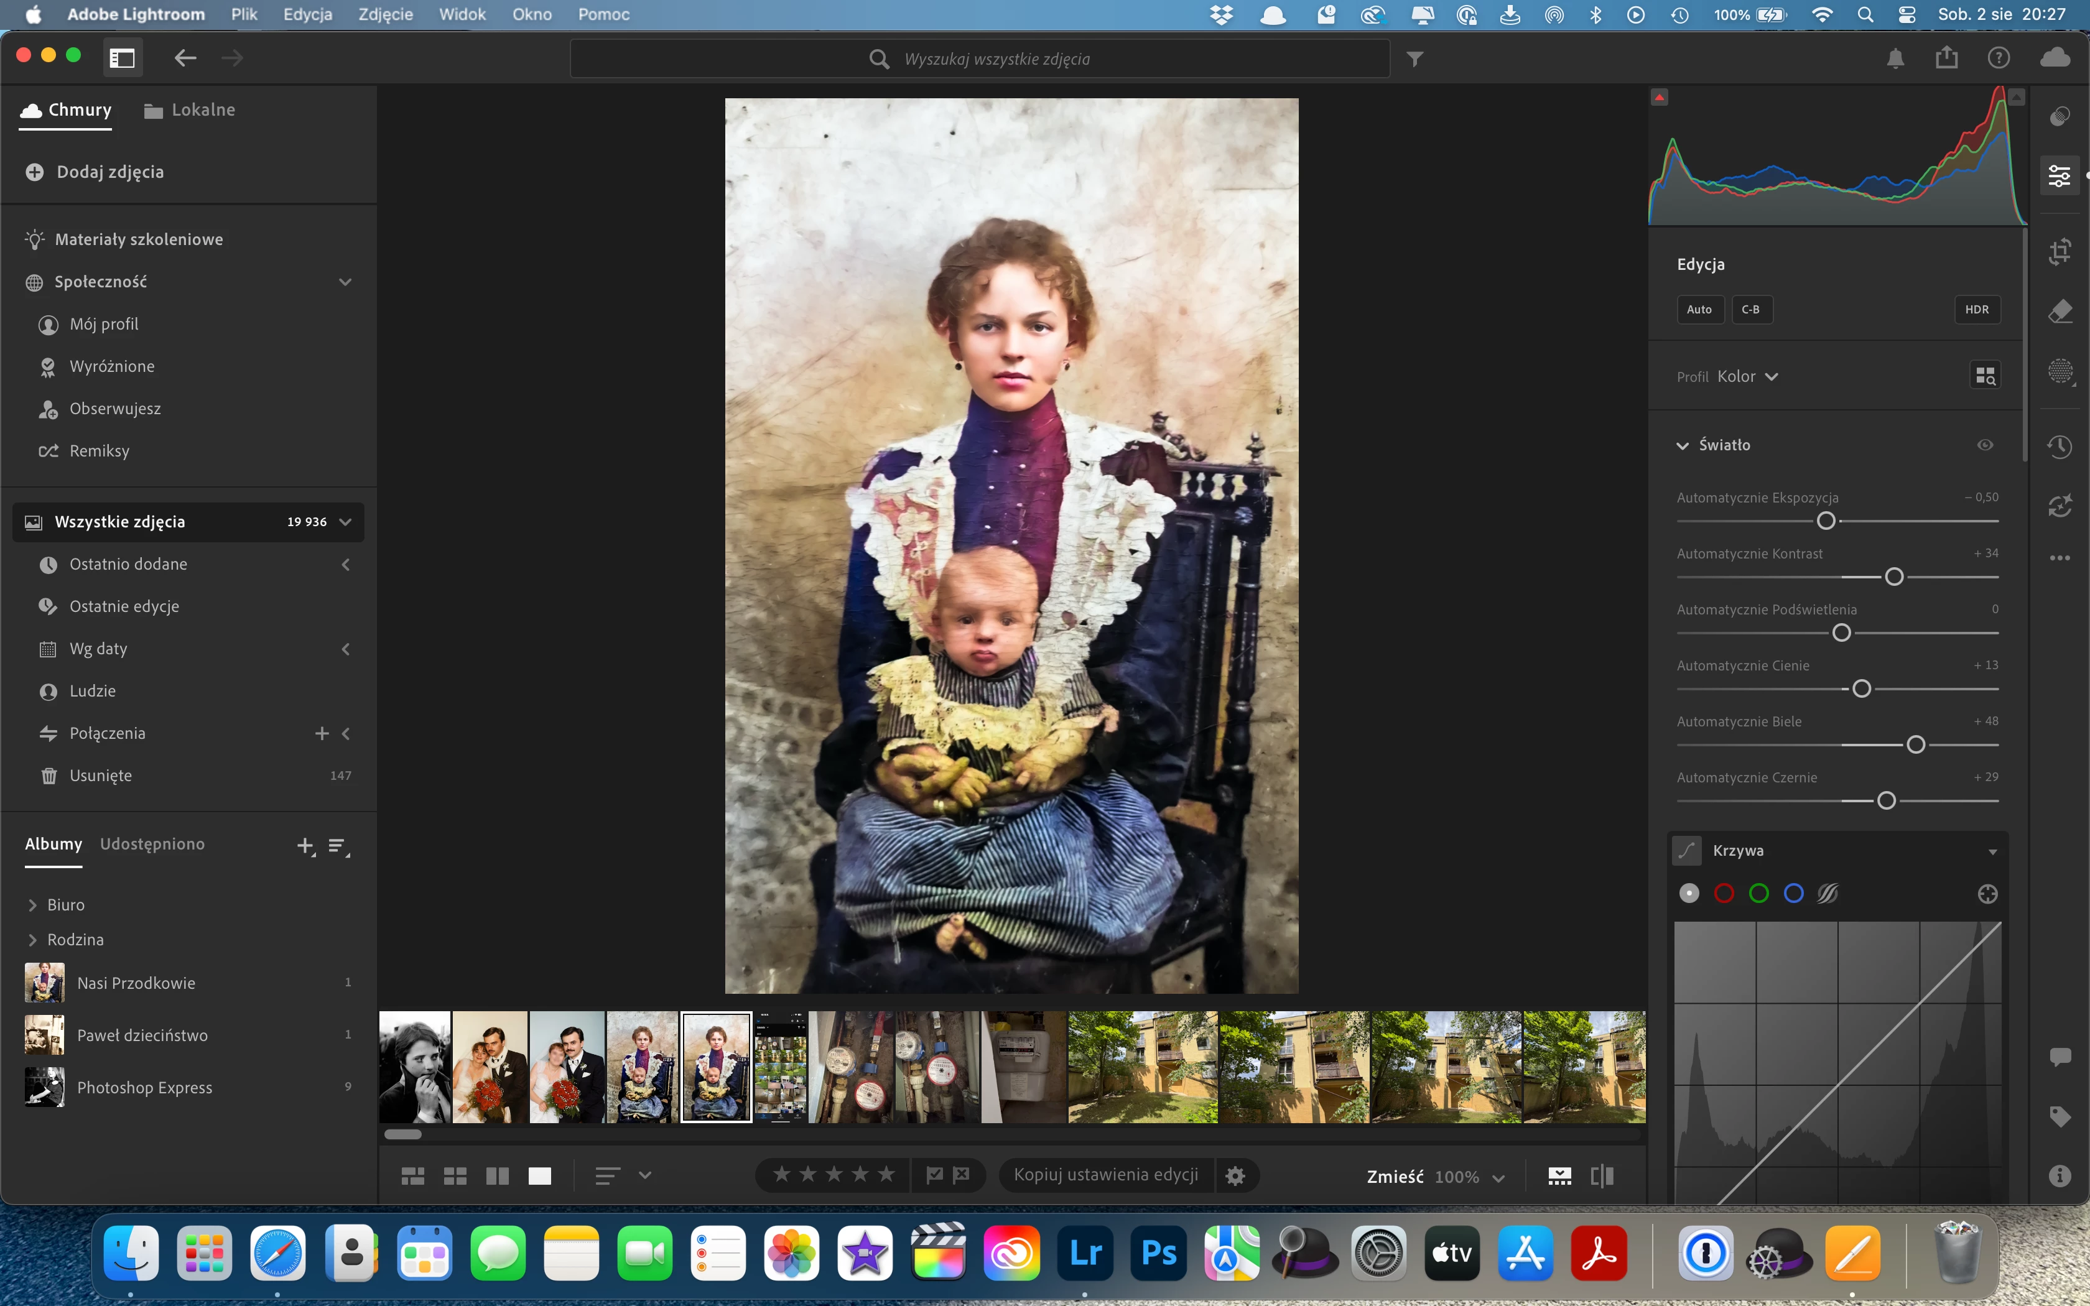Image resolution: width=2090 pixels, height=1306 pixels.
Task: Switch to single photo detail view
Action: pyautogui.click(x=540, y=1175)
